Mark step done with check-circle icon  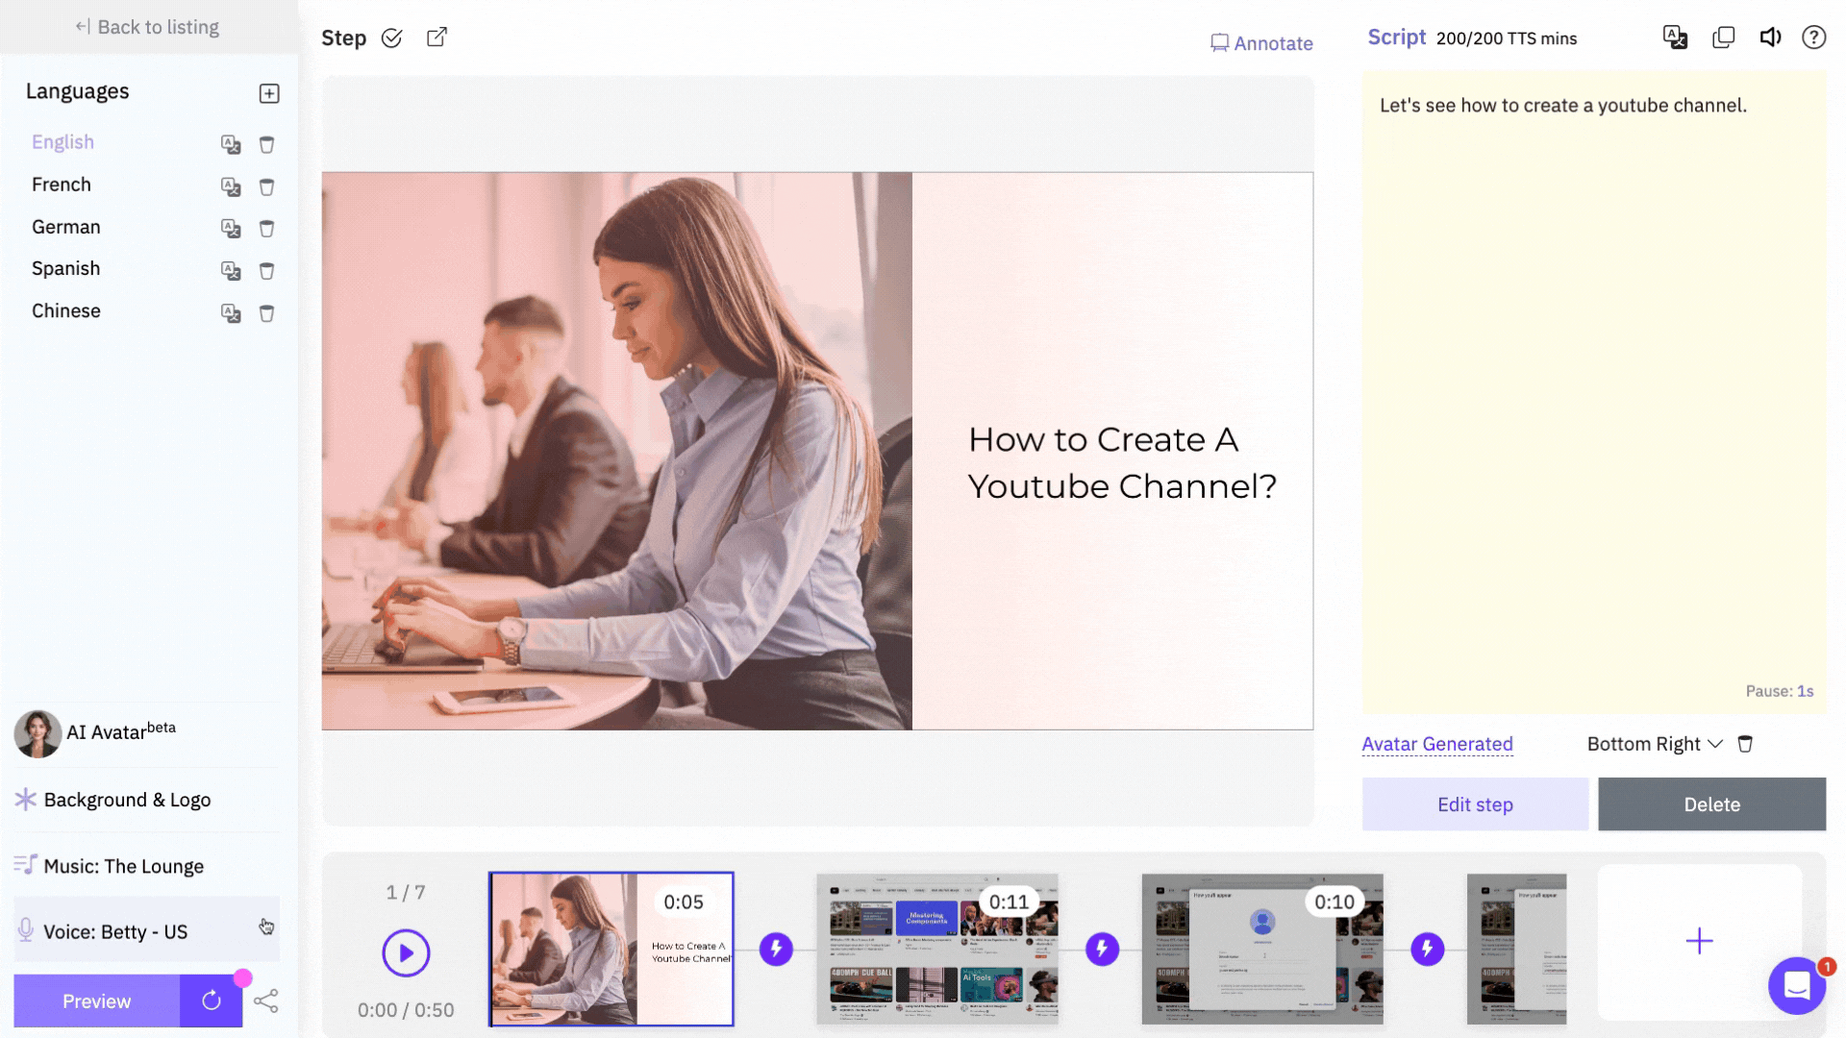[x=391, y=38]
